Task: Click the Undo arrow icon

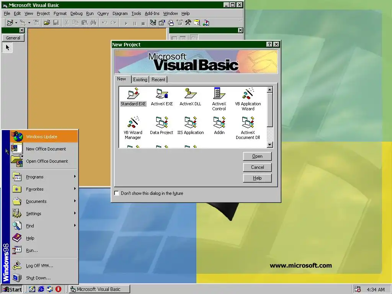Action: tap(105, 23)
